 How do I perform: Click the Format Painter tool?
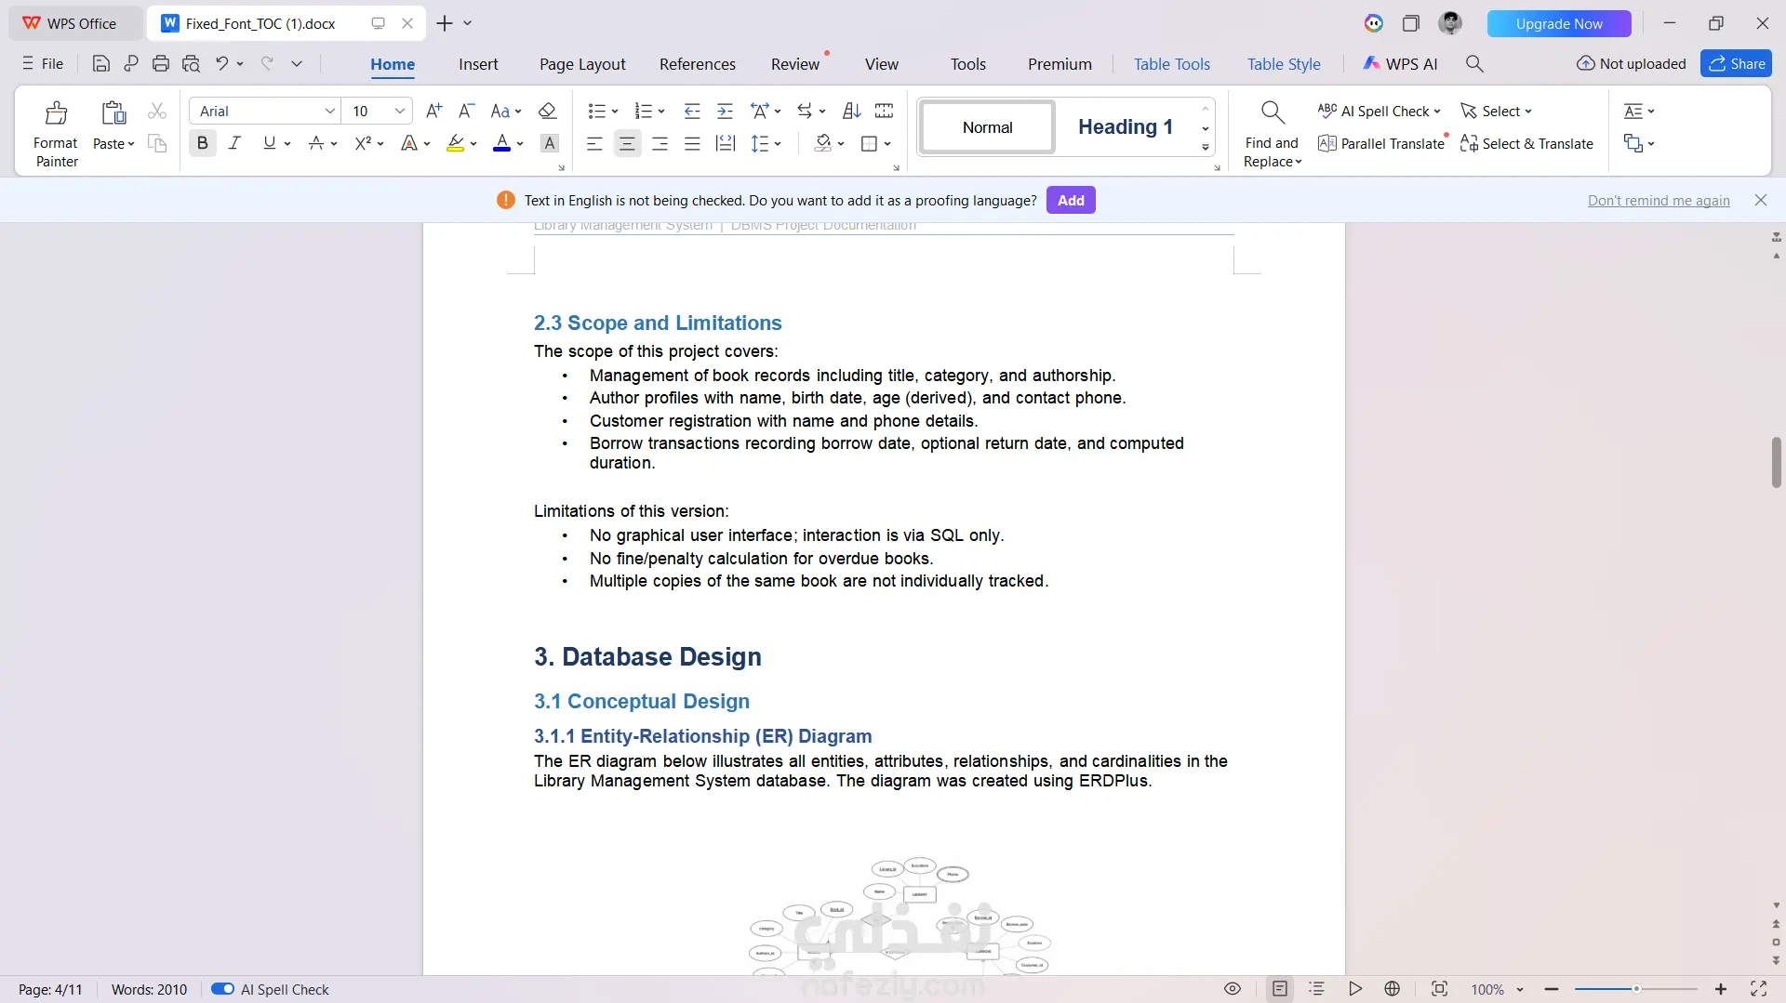56,134
